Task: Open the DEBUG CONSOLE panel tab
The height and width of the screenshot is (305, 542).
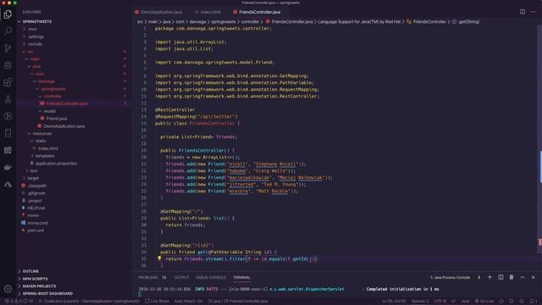Action: (x=211, y=277)
